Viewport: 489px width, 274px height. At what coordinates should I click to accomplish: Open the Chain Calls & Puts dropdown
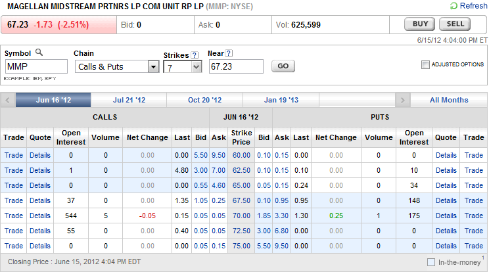[x=117, y=67]
